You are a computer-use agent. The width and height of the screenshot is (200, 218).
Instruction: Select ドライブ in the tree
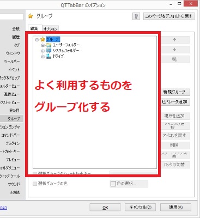click(x=58, y=56)
